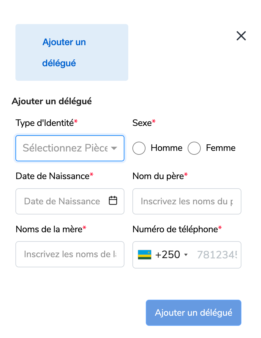Submit with Ajouter un délégué button
This screenshot has height=338, width=261.
click(194, 312)
